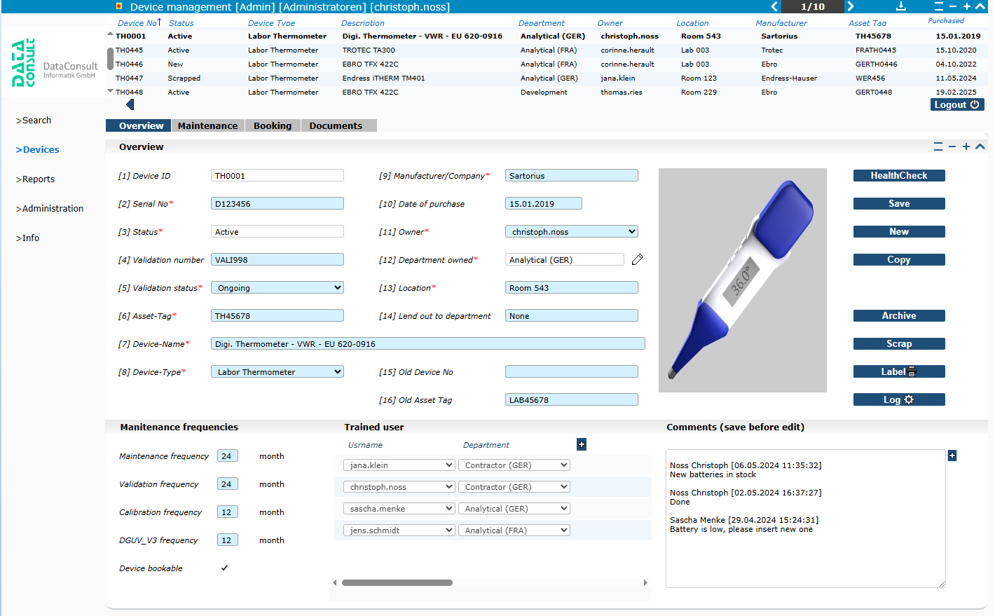Click the Serial No input field
995x616 pixels.
pyautogui.click(x=277, y=204)
